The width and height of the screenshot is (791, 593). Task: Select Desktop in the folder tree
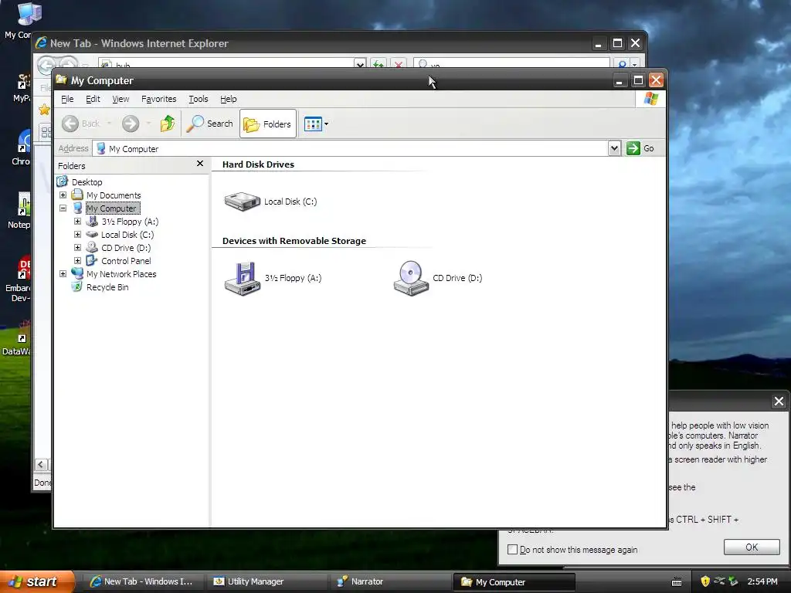(87, 182)
